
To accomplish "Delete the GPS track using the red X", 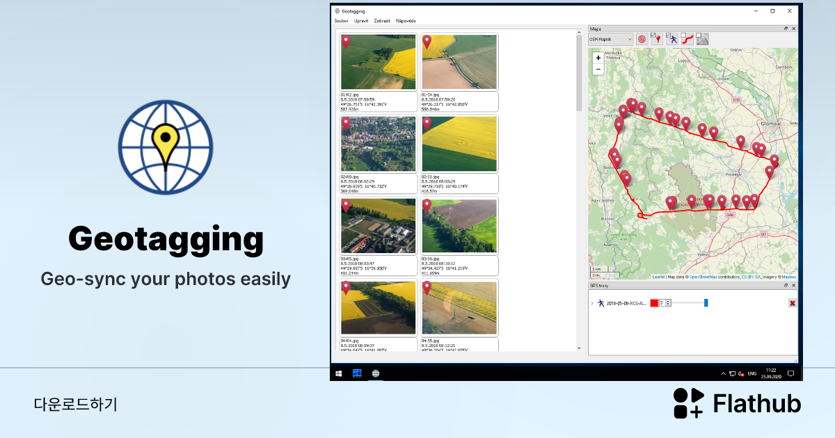I will [793, 302].
